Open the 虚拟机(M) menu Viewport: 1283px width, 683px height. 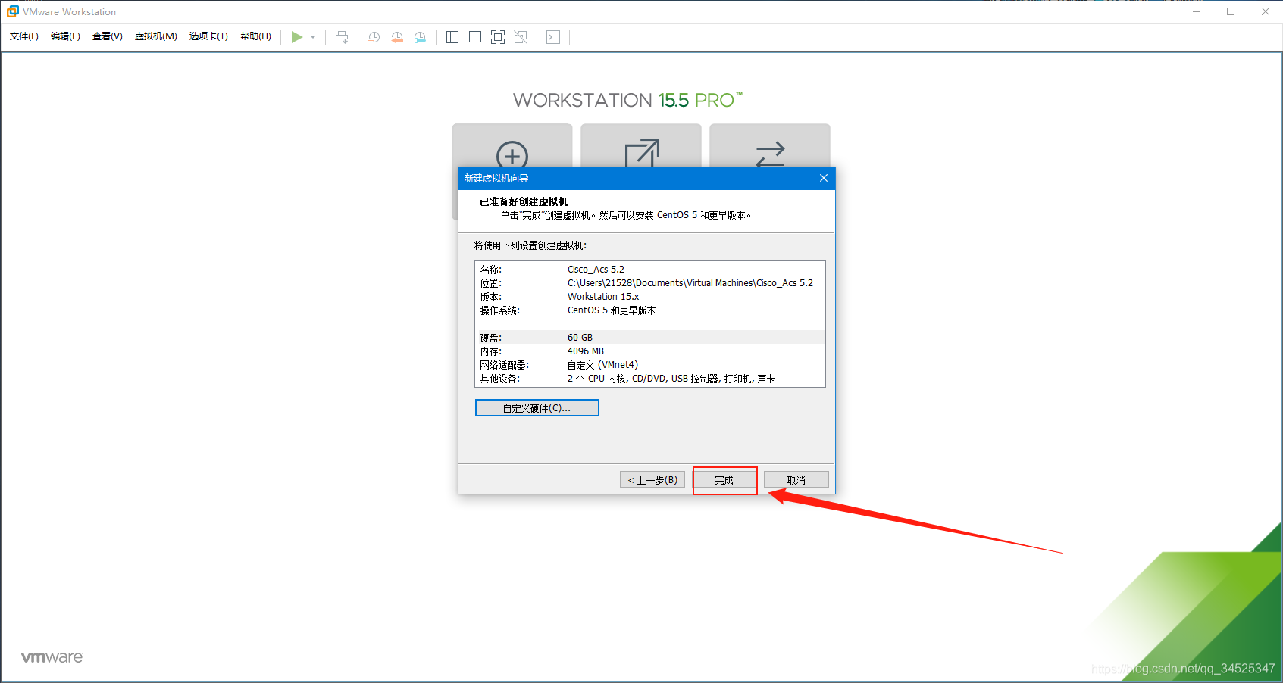click(155, 36)
